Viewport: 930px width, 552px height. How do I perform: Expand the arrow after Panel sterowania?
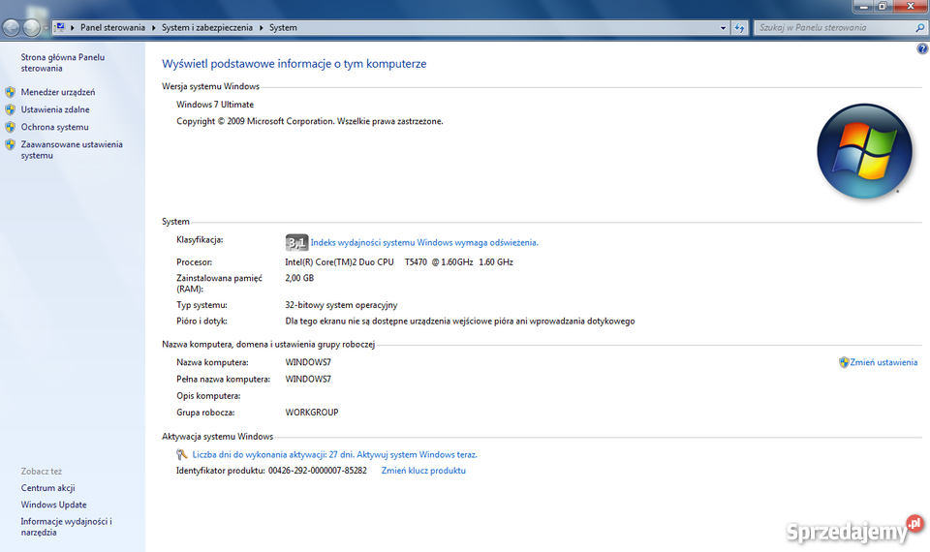coord(154,28)
